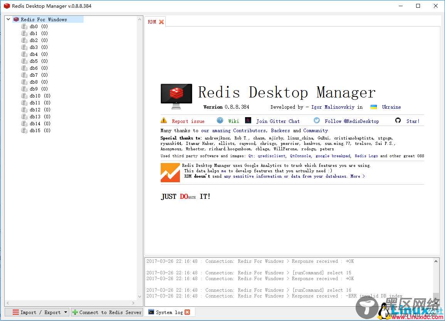Image resolution: width=445 pixels, height=321 pixels.
Task: Collapse the Redis For Windows connection tree
Action: tap(8, 19)
